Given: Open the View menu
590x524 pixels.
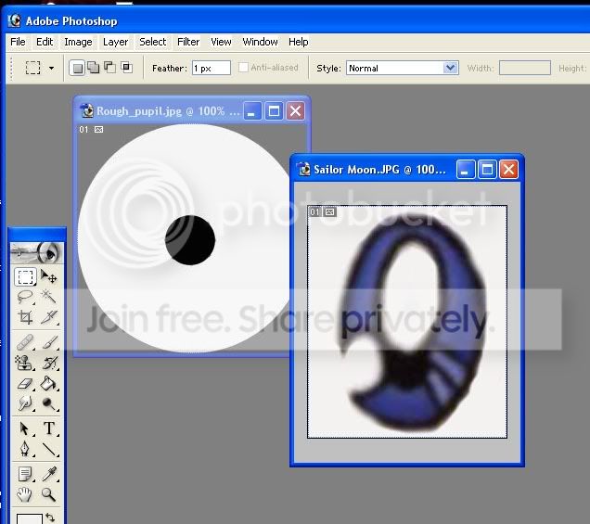Looking at the screenshot, I should click(x=221, y=42).
